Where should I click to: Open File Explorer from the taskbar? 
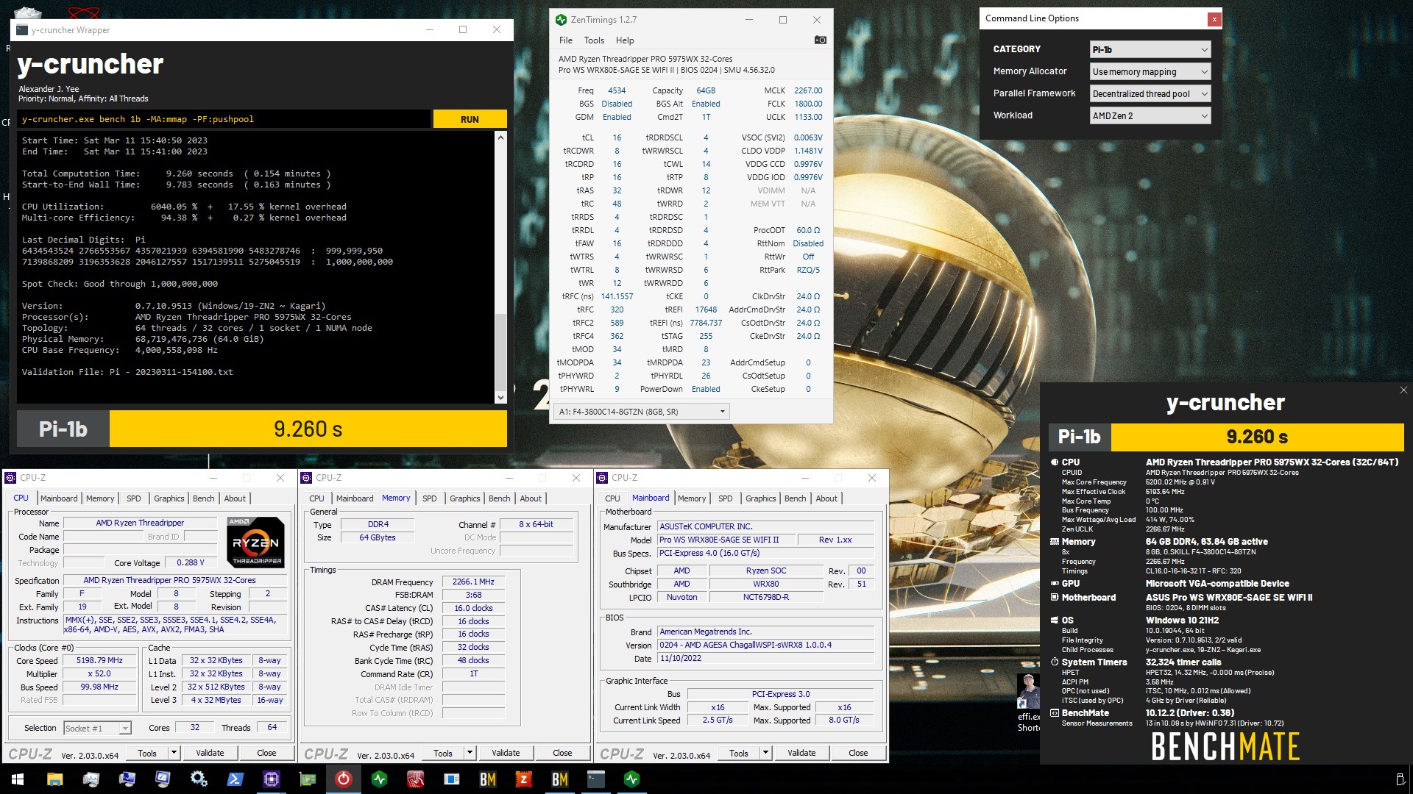[55, 779]
